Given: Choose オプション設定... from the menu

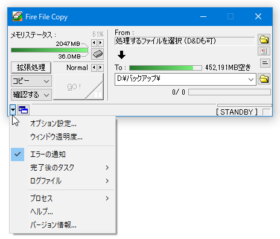Looking at the screenshot, I should pyautogui.click(x=63, y=123).
